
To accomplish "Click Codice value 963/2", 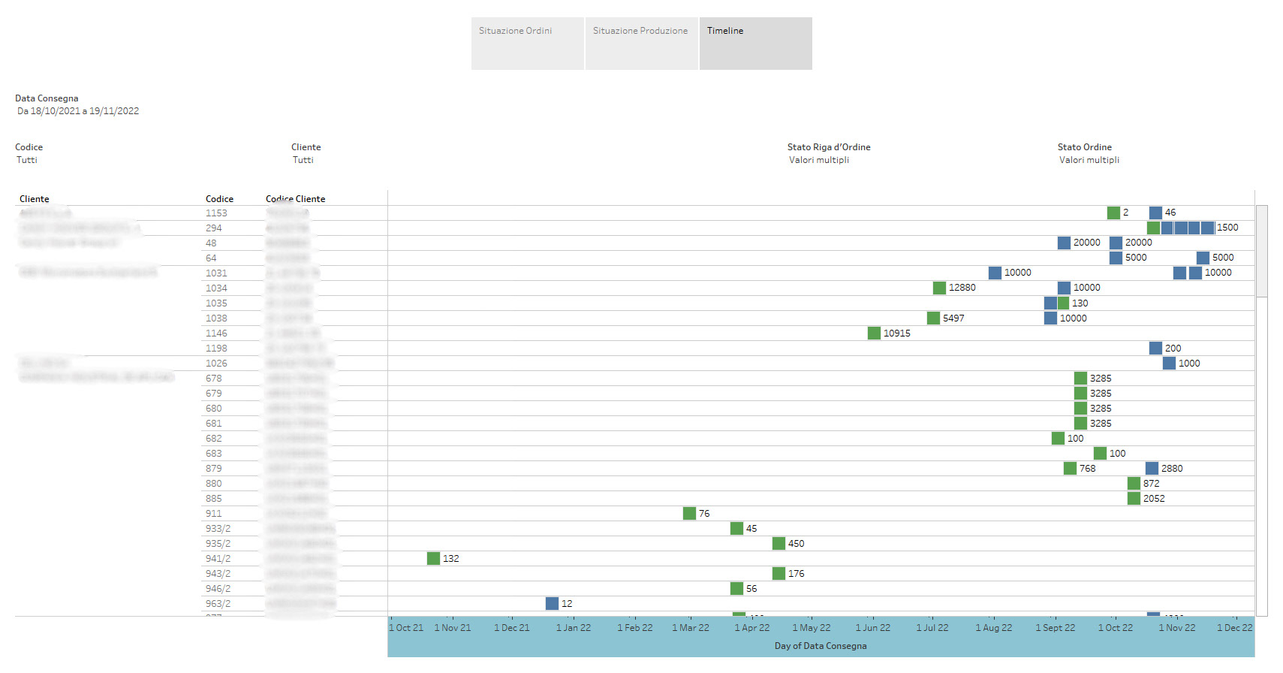I will pyautogui.click(x=218, y=604).
